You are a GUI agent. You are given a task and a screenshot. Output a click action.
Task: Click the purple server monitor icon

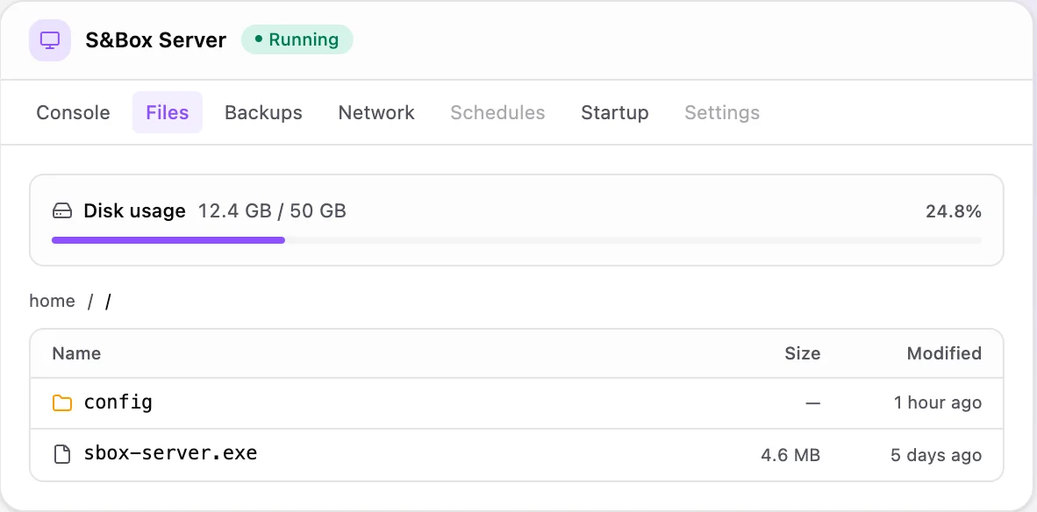point(50,40)
